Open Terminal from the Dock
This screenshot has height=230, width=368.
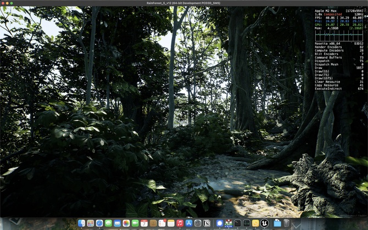click(x=237, y=223)
